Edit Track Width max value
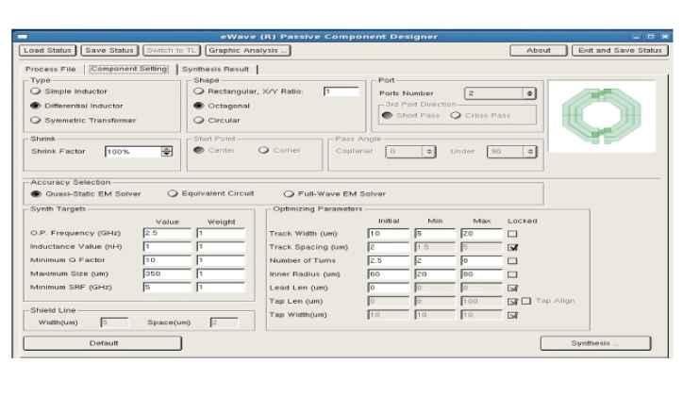This screenshot has width=683, height=413. pyautogui.click(x=481, y=234)
